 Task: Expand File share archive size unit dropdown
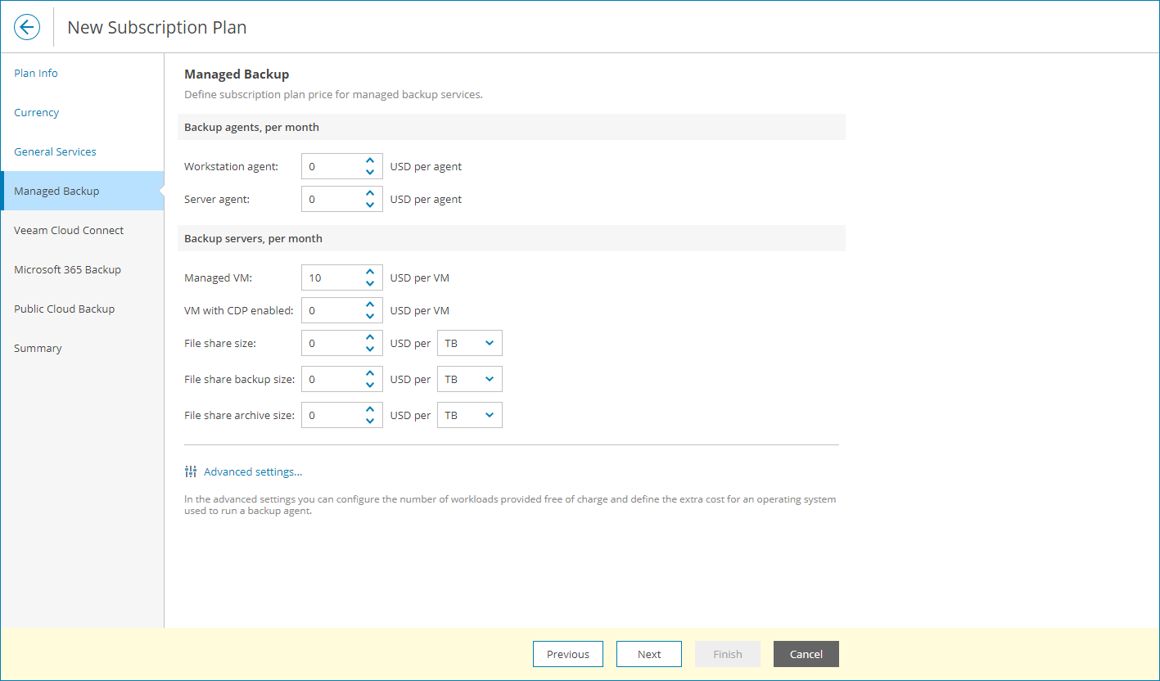(x=470, y=416)
